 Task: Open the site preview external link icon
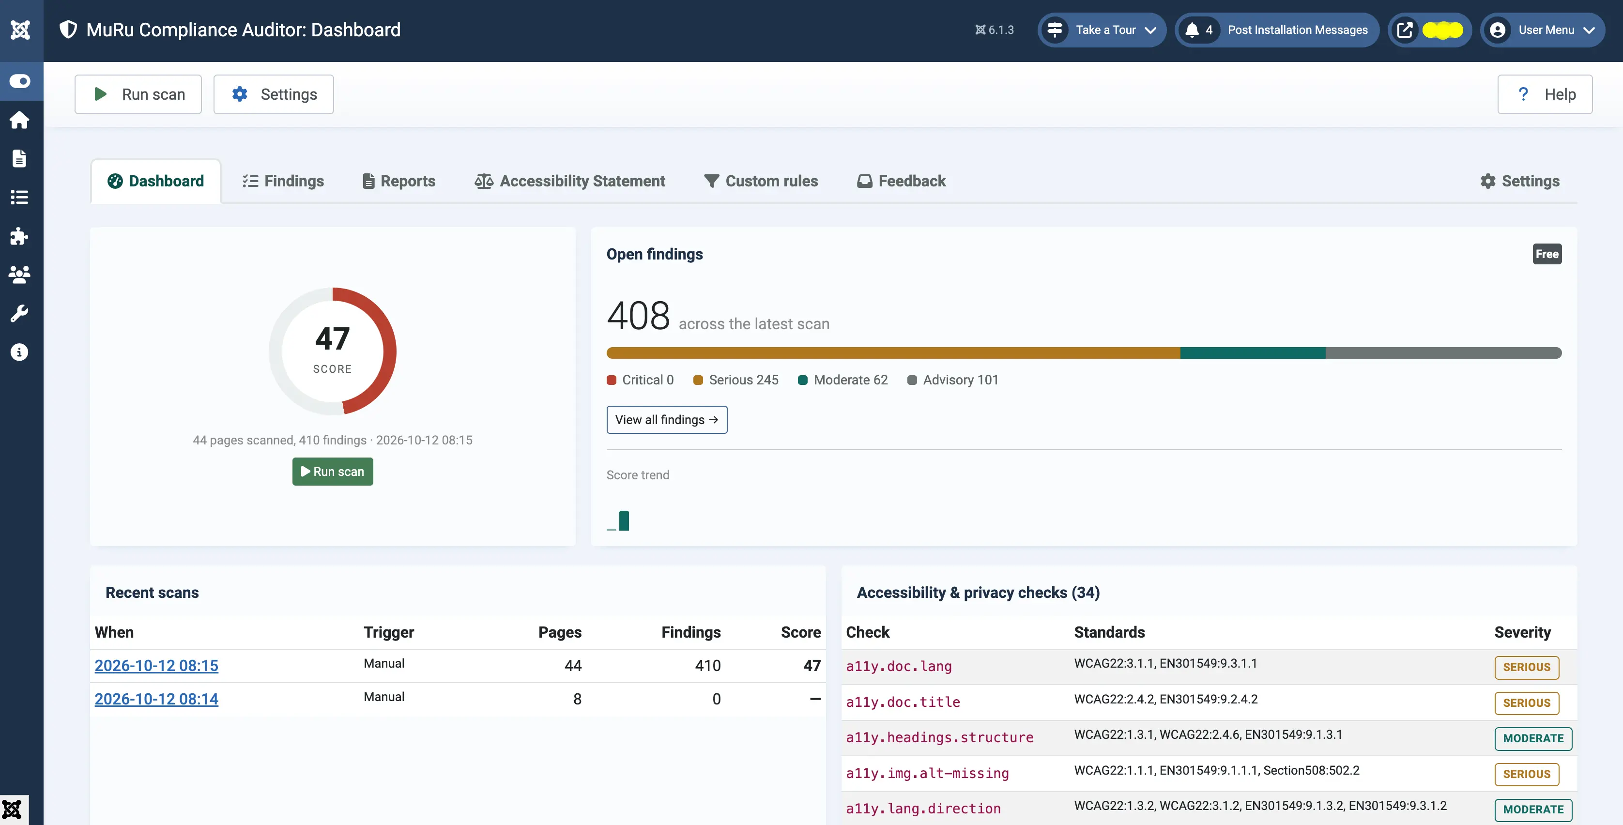tap(1404, 30)
